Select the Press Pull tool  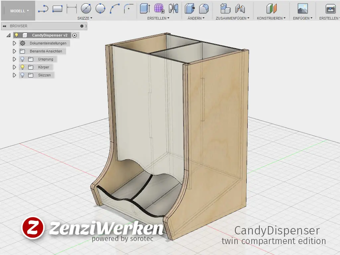pos(190,9)
